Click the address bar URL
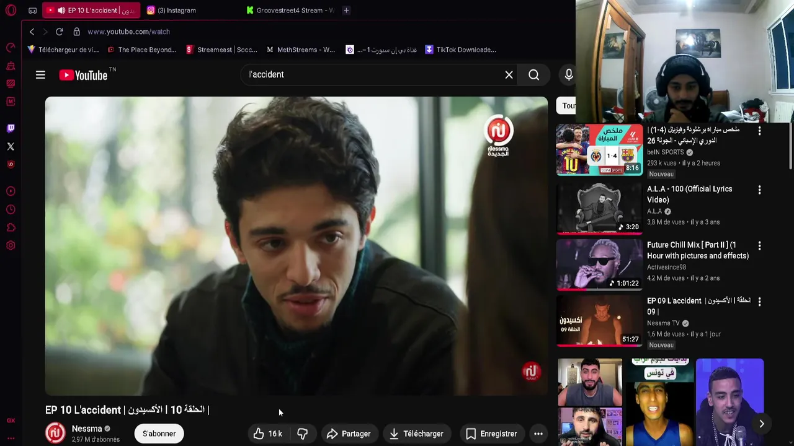This screenshot has width=794, height=446. point(128,32)
